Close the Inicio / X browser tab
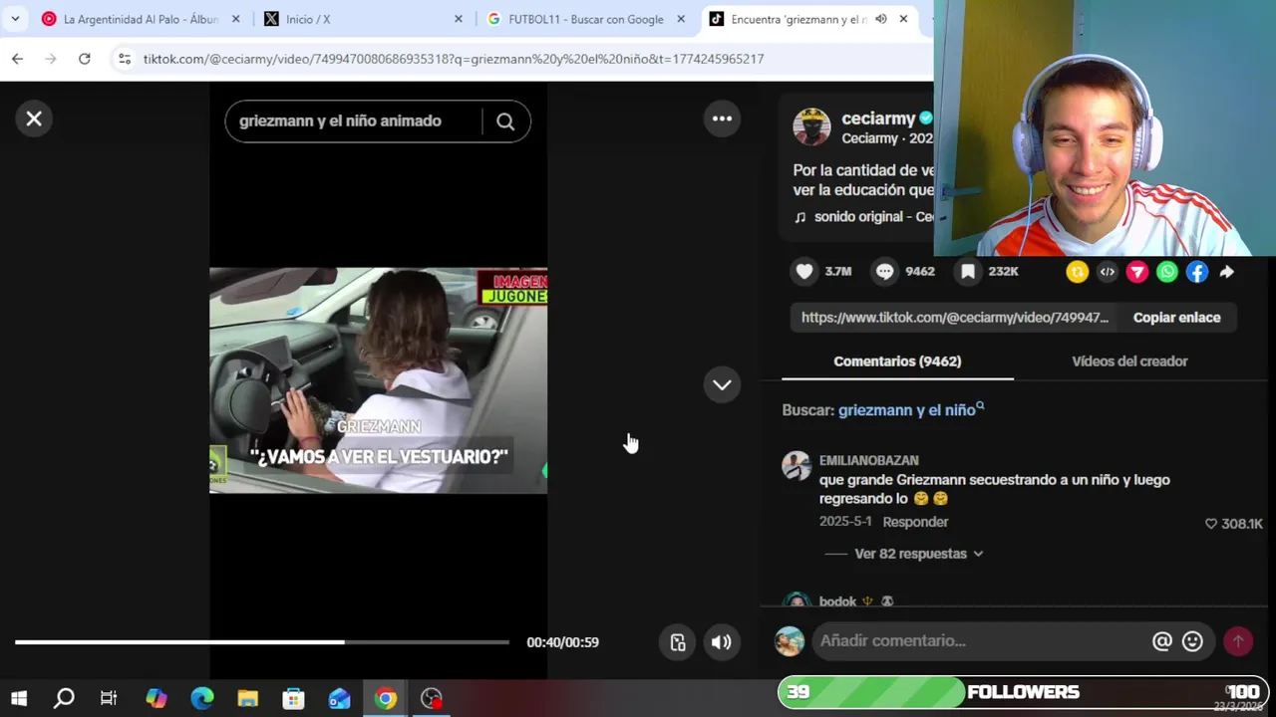 tap(459, 19)
